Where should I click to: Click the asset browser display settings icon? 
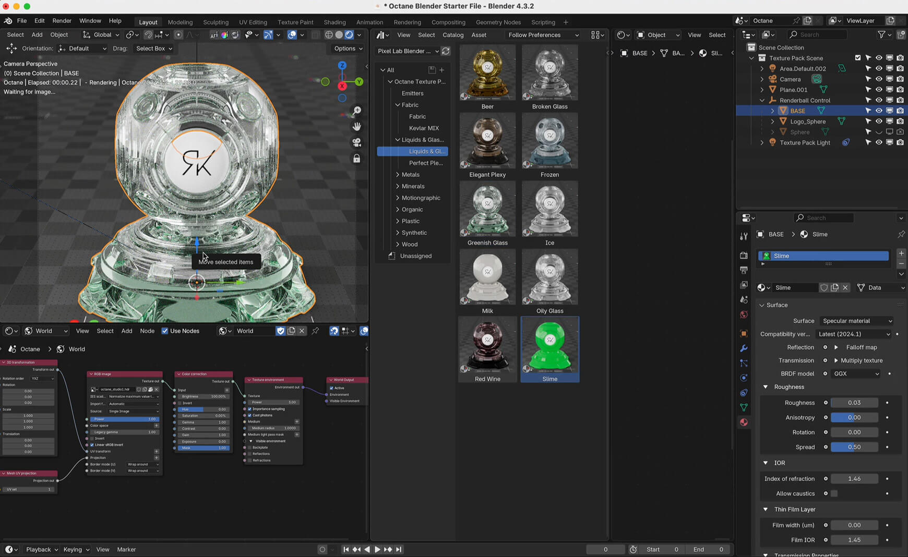click(598, 35)
